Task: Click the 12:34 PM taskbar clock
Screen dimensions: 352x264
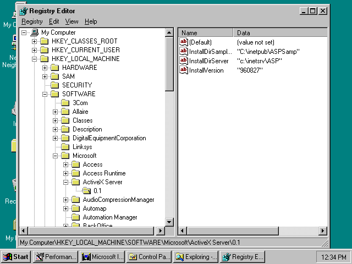Action: pyautogui.click(x=334, y=257)
